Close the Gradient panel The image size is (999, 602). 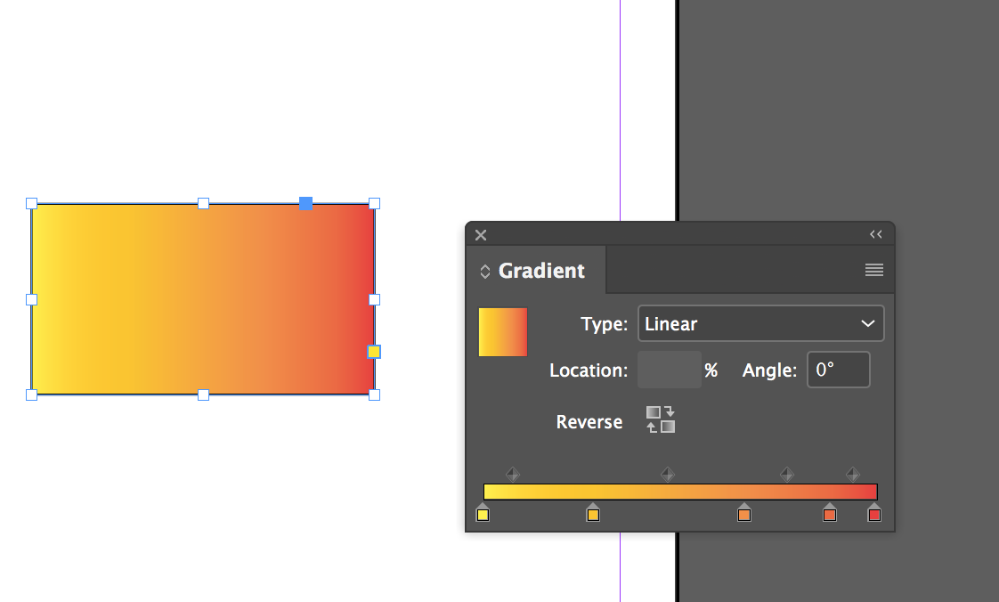pyautogui.click(x=481, y=235)
